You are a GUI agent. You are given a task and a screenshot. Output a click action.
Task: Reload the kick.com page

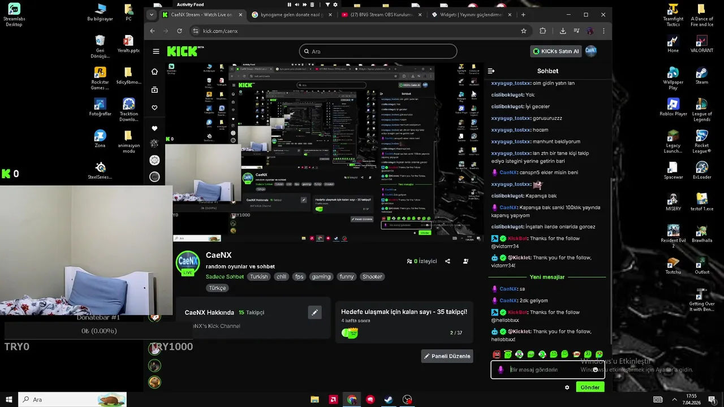[179, 31]
